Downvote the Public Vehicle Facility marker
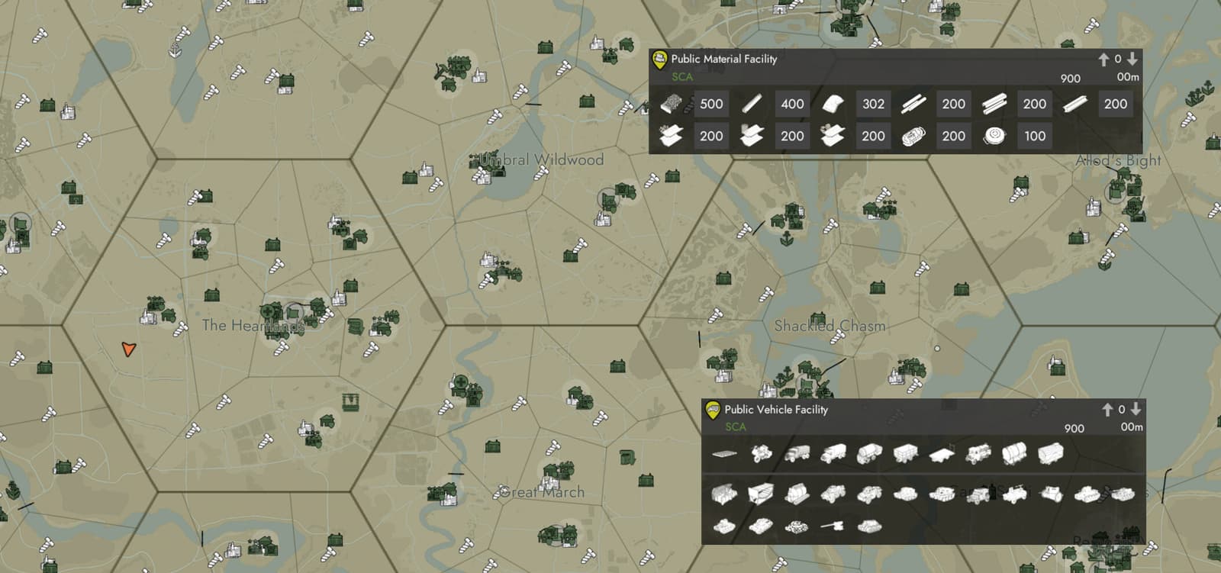The height and width of the screenshot is (573, 1221). click(1136, 410)
